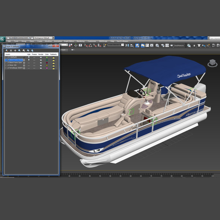This screenshot has height=220, width=220.
Task: Open the reference coordinate system dropdown
Action: click(64, 45)
